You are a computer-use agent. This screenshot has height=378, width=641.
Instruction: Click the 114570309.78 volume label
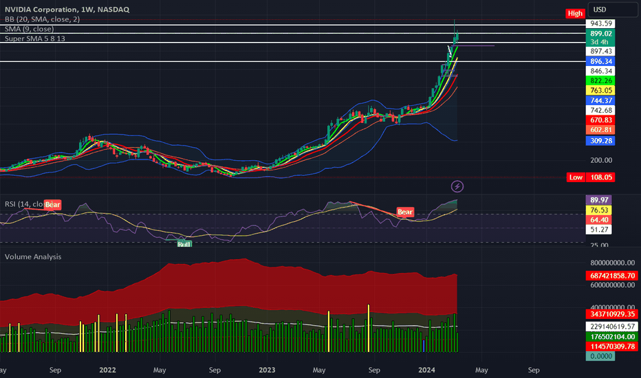click(x=612, y=346)
